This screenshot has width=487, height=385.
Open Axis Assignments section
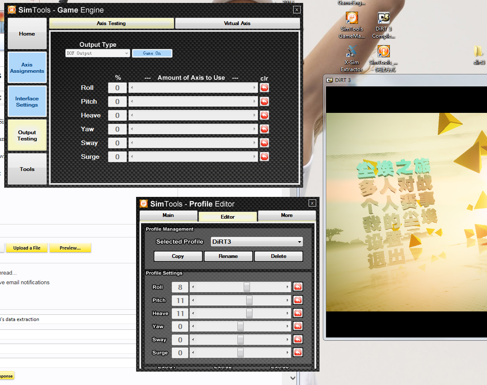[x=27, y=68]
